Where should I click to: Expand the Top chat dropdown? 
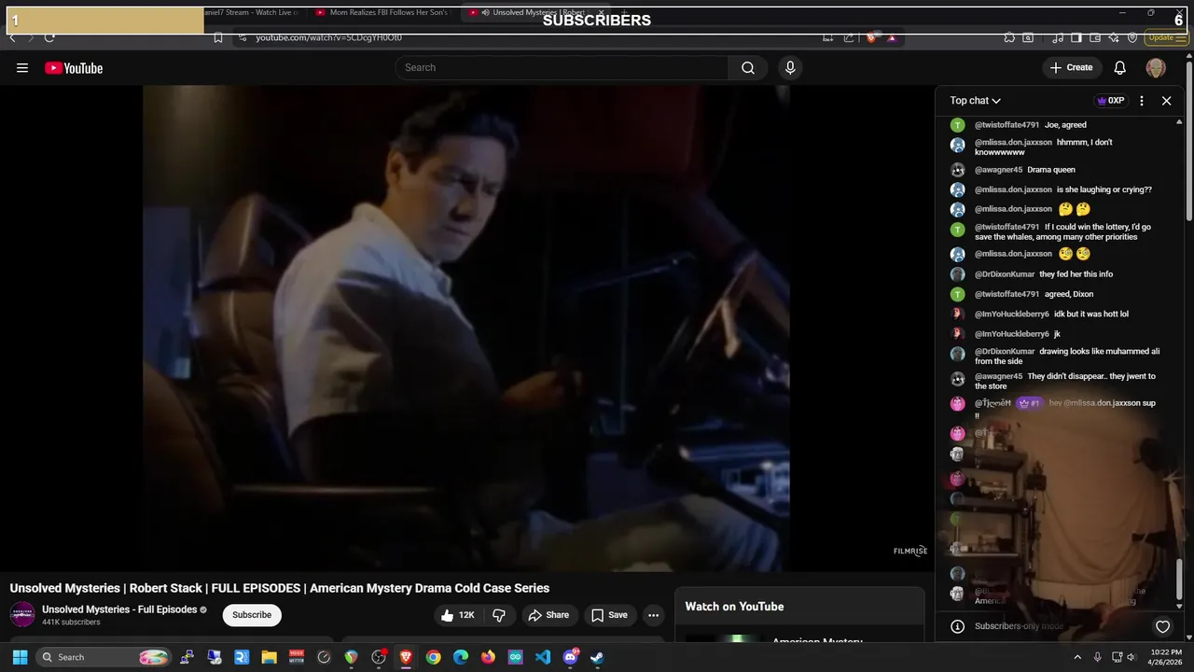pyautogui.click(x=975, y=100)
